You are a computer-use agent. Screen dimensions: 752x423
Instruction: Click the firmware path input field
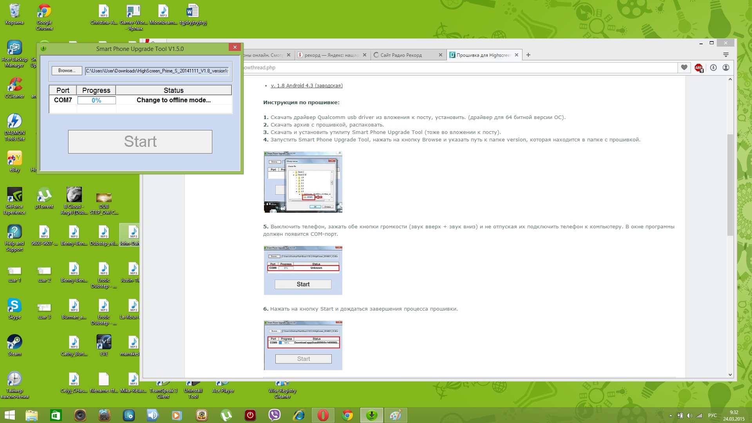click(157, 71)
